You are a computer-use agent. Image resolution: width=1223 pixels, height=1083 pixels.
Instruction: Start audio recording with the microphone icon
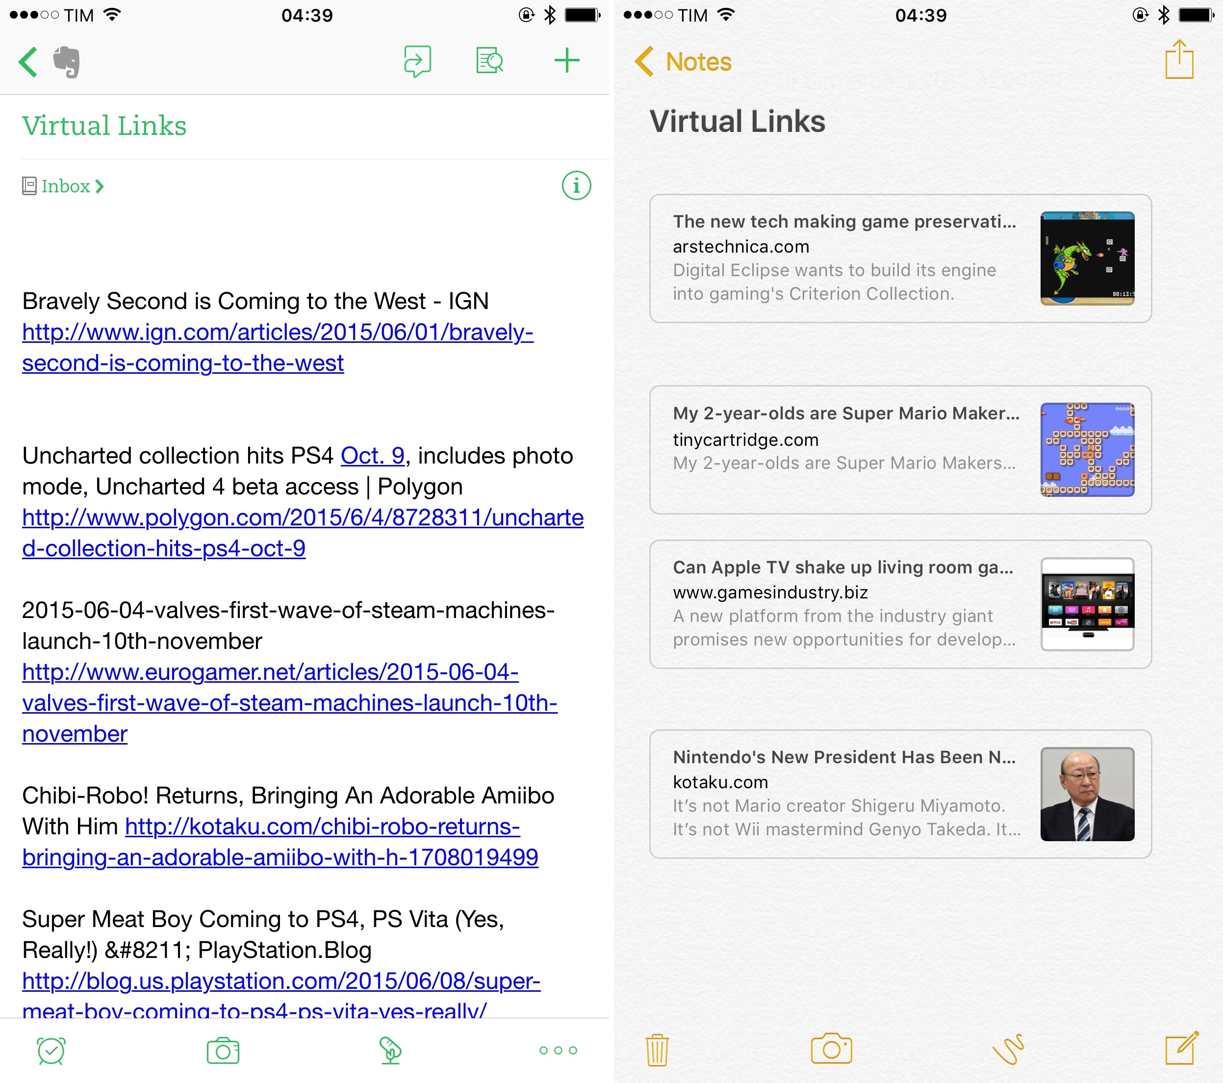[x=390, y=1051]
